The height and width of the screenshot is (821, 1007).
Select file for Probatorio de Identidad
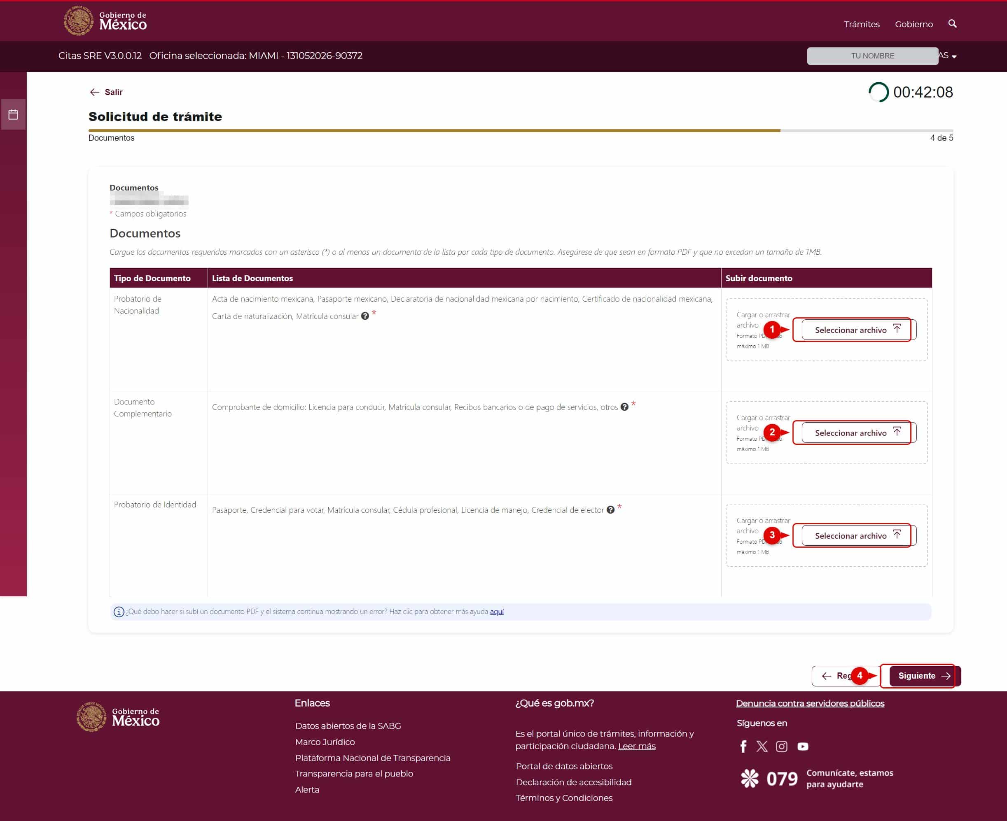859,535
